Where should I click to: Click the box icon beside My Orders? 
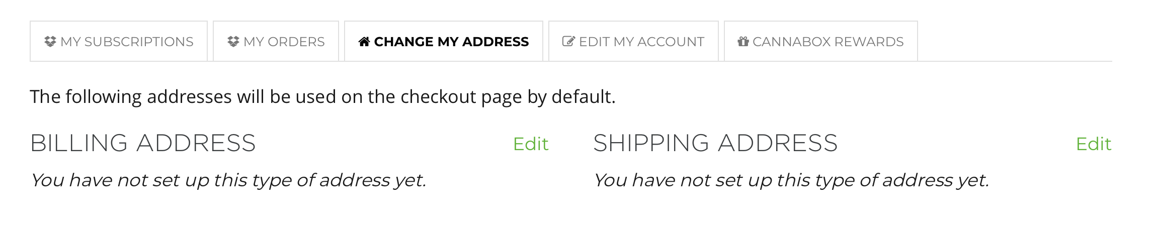pos(233,42)
